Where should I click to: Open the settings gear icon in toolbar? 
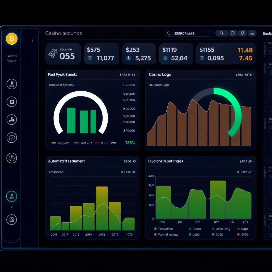pos(242,33)
